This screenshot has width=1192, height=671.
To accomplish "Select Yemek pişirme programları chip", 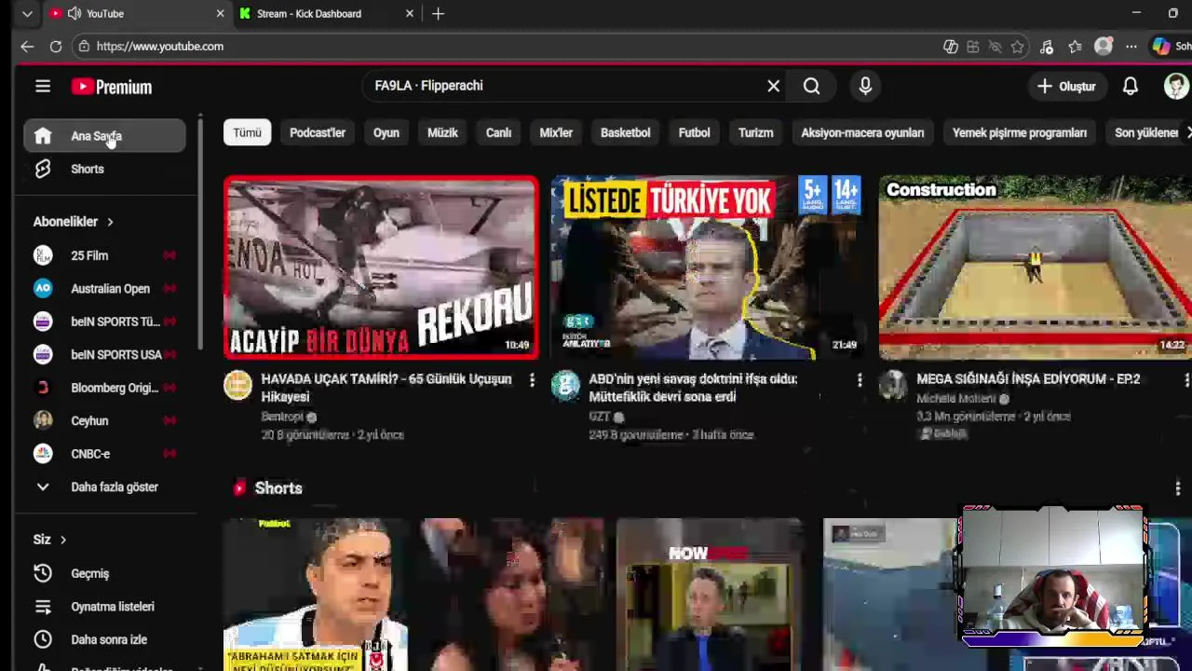I will 1020,133.
